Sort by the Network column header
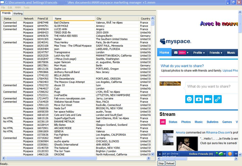 tap(28, 19)
